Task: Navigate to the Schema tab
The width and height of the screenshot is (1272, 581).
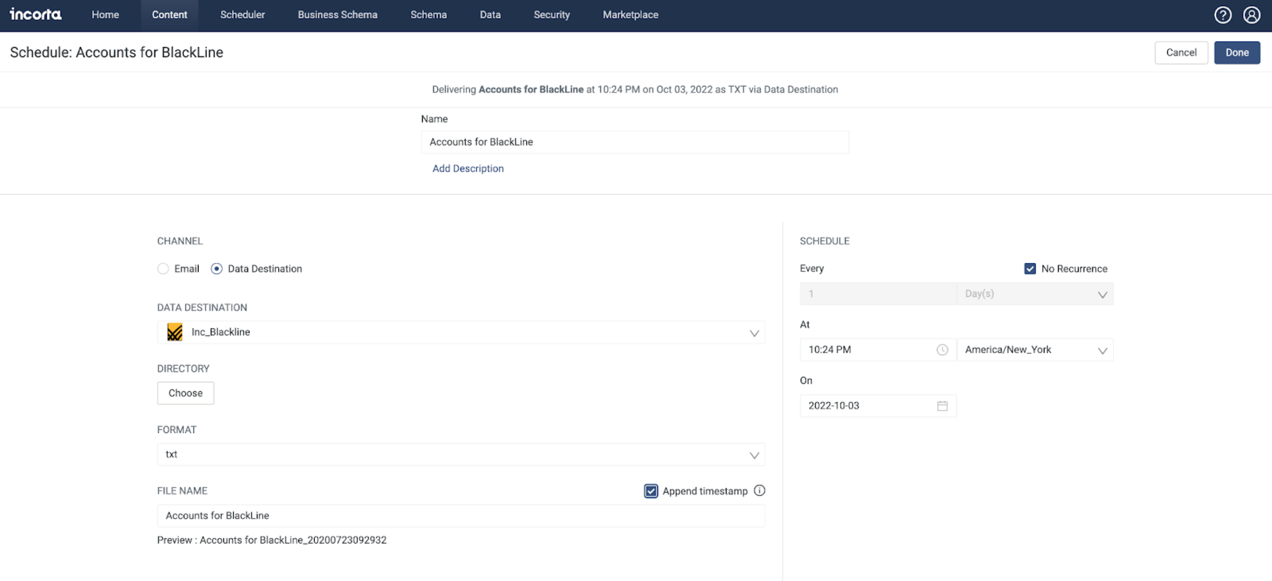Action: (x=429, y=15)
